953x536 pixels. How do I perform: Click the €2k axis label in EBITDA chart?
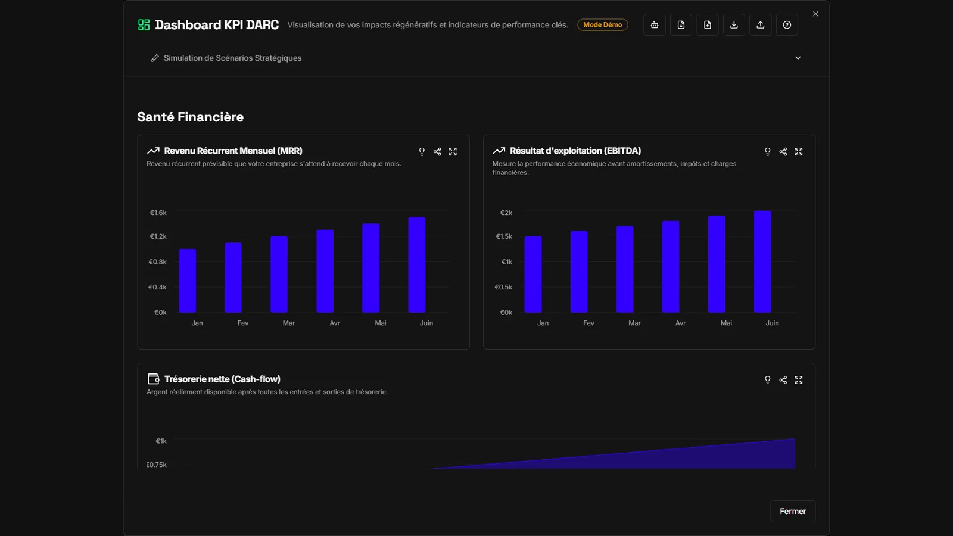coord(506,213)
